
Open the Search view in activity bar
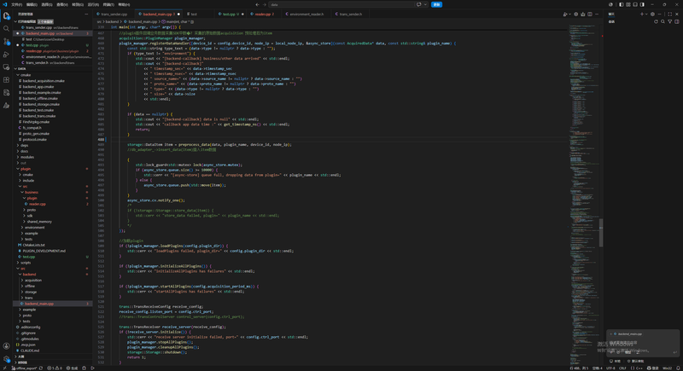pyautogui.click(x=6, y=29)
